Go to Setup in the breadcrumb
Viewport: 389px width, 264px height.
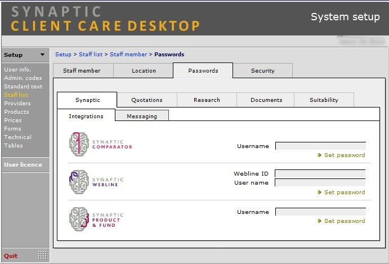63,55
